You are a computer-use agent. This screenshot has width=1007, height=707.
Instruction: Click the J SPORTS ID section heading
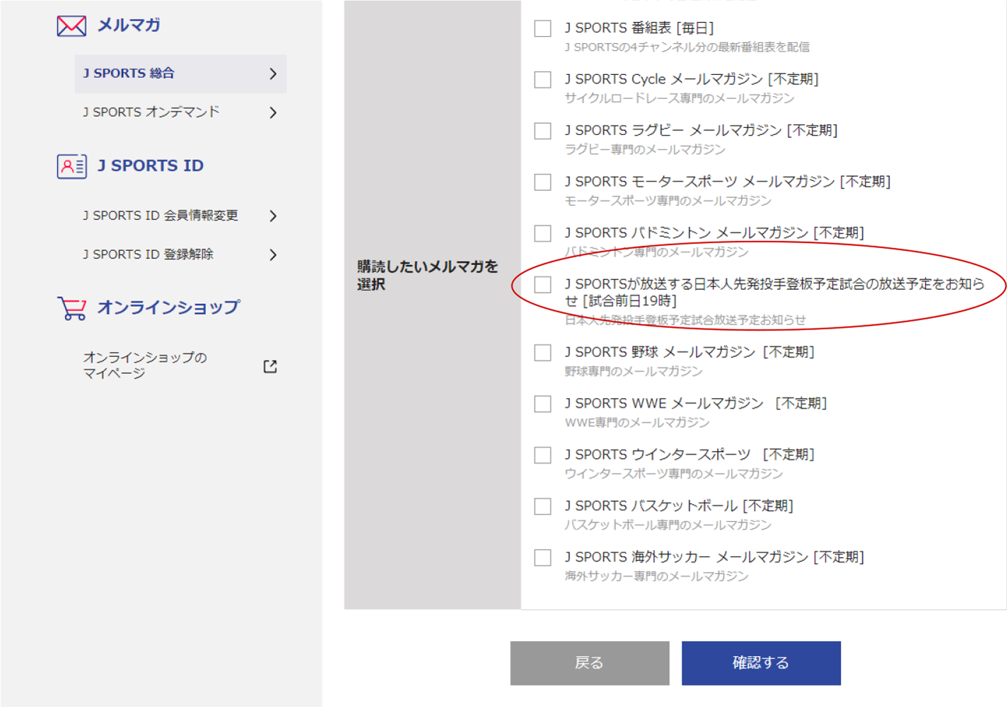151,165
